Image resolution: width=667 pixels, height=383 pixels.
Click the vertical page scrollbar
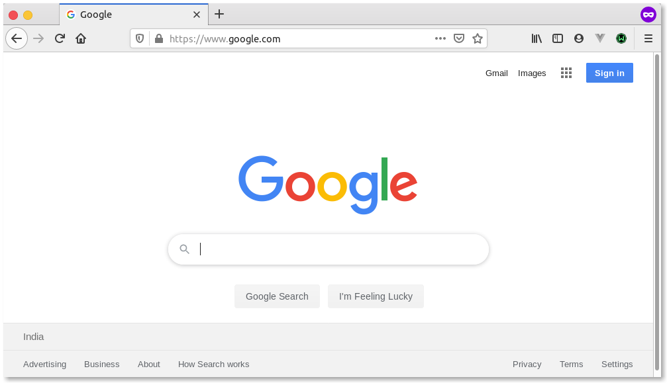click(658, 214)
